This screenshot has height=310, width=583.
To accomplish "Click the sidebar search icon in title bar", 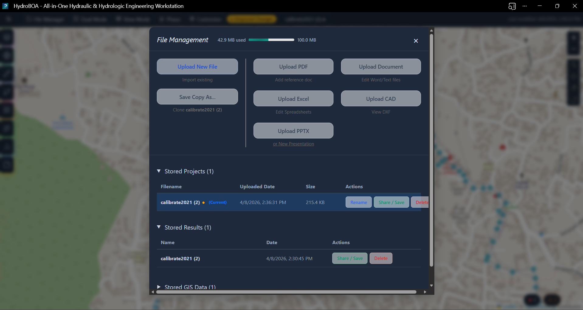I will click(x=512, y=6).
